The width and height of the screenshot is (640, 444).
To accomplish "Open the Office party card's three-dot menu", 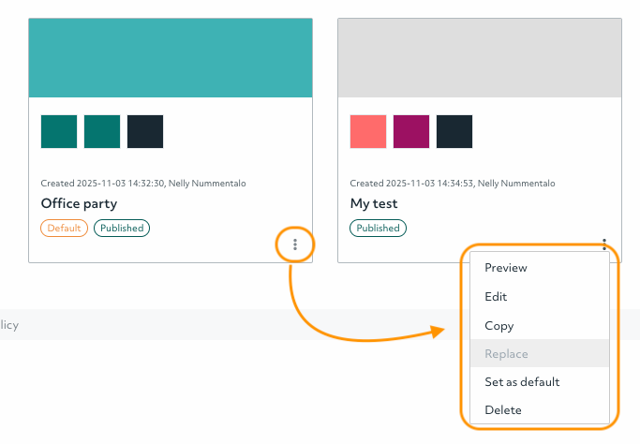I will (x=295, y=244).
